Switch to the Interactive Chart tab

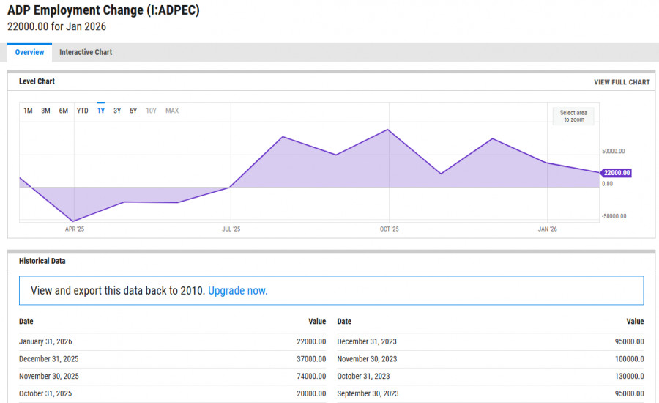click(x=86, y=53)
